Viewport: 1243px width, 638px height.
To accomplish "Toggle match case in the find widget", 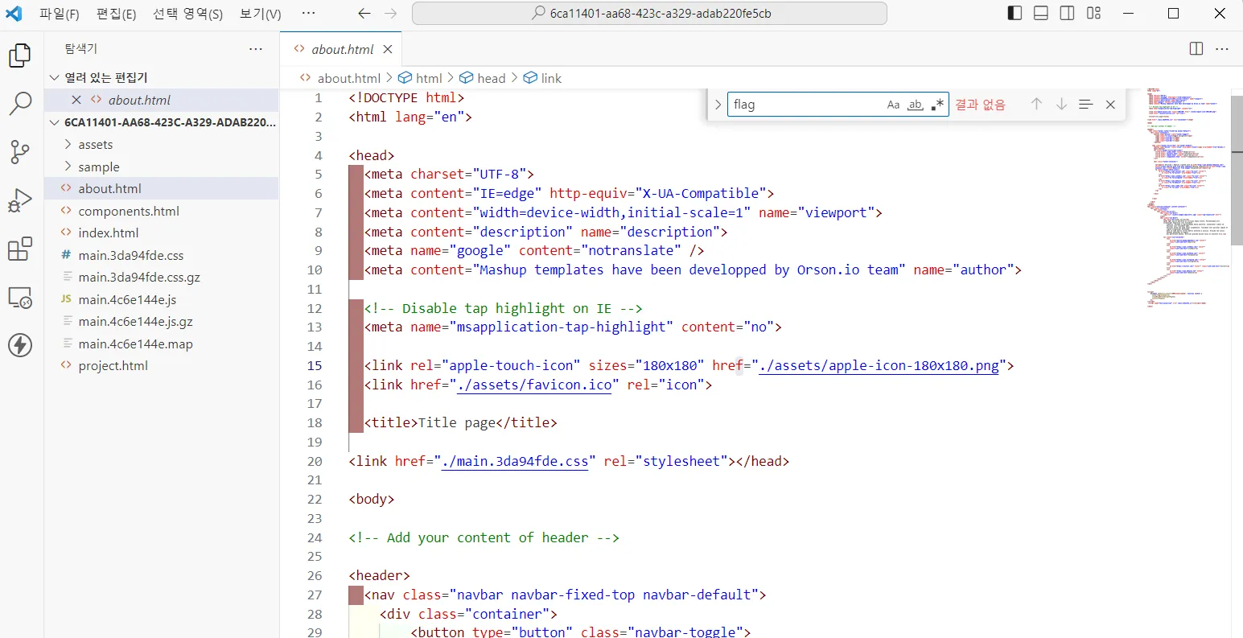I will click(x=893, y=104).
